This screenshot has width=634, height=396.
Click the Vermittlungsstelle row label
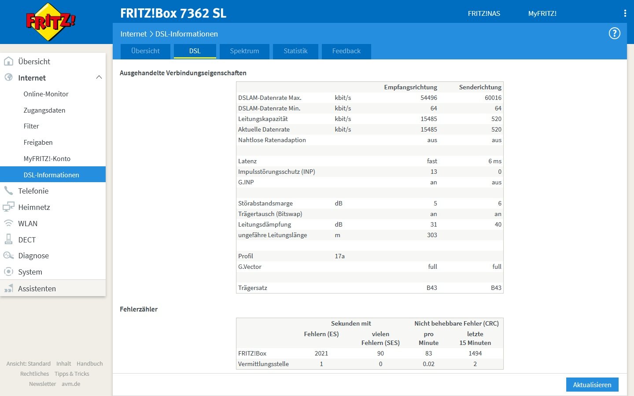click(x=263, y=364)
